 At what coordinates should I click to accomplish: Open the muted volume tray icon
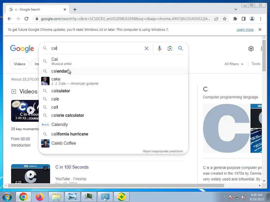click(243, 197)
